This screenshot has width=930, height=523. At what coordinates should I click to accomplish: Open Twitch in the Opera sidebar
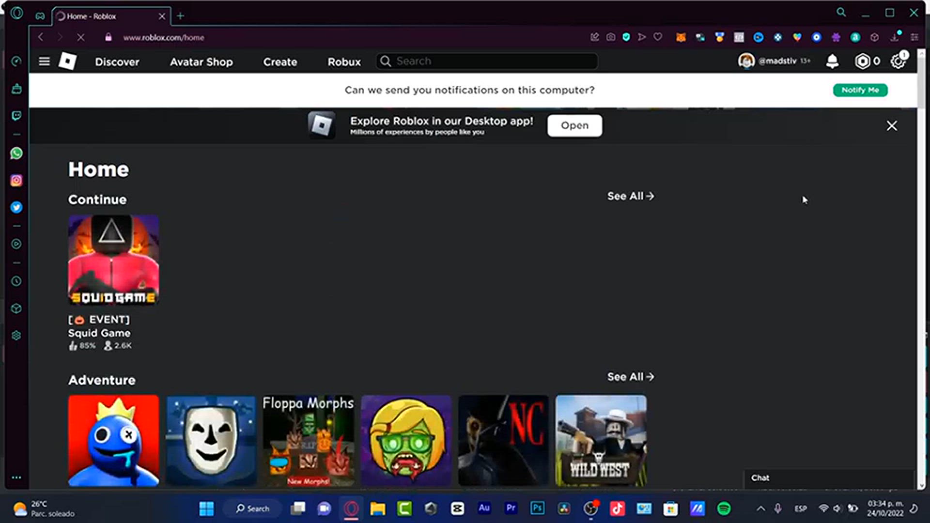click(16, 116)
